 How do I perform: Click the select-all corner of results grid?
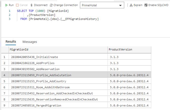5,50
